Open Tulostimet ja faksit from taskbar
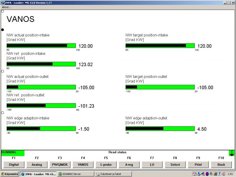The height and width of the screenshot is (177, 236). point(113,174)
